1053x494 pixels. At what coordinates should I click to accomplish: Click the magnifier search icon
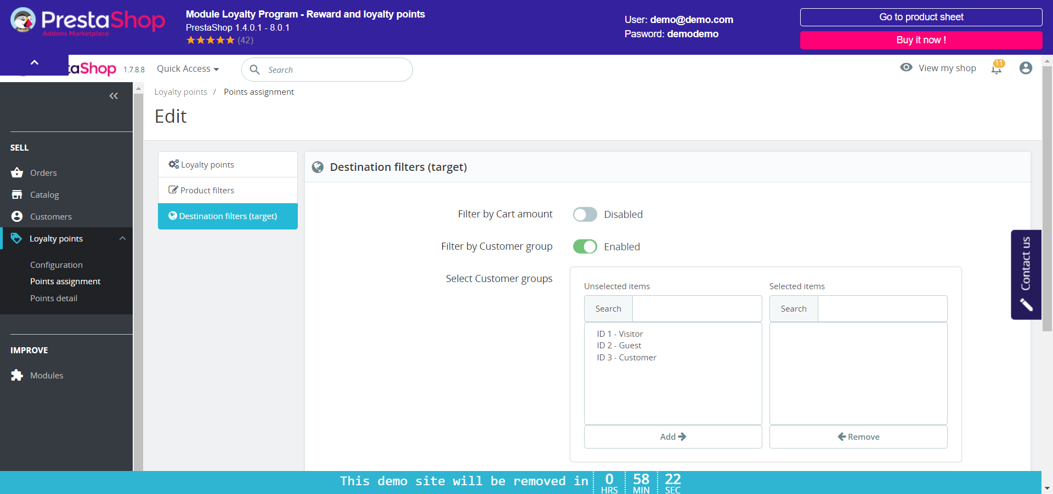coord(254,70)
